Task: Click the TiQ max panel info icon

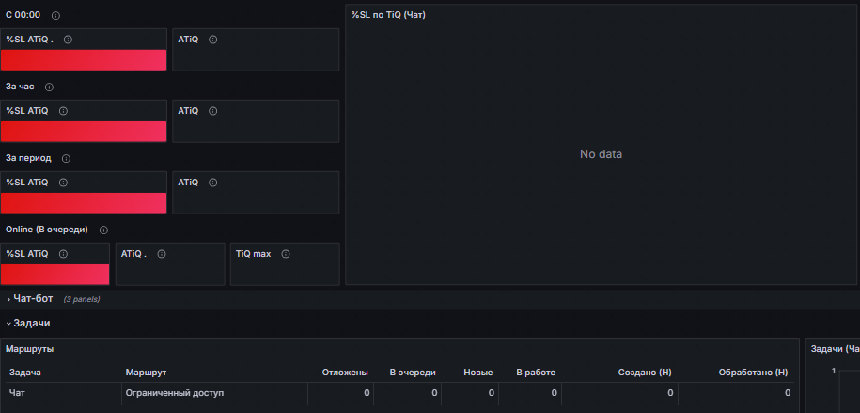Action: (286, 254)
